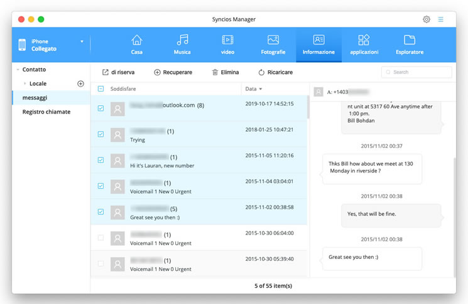This screenshot has width=468, height=304.
Task: Select Registro chiamate in the sidebar
Action: [x=46, y=112]
